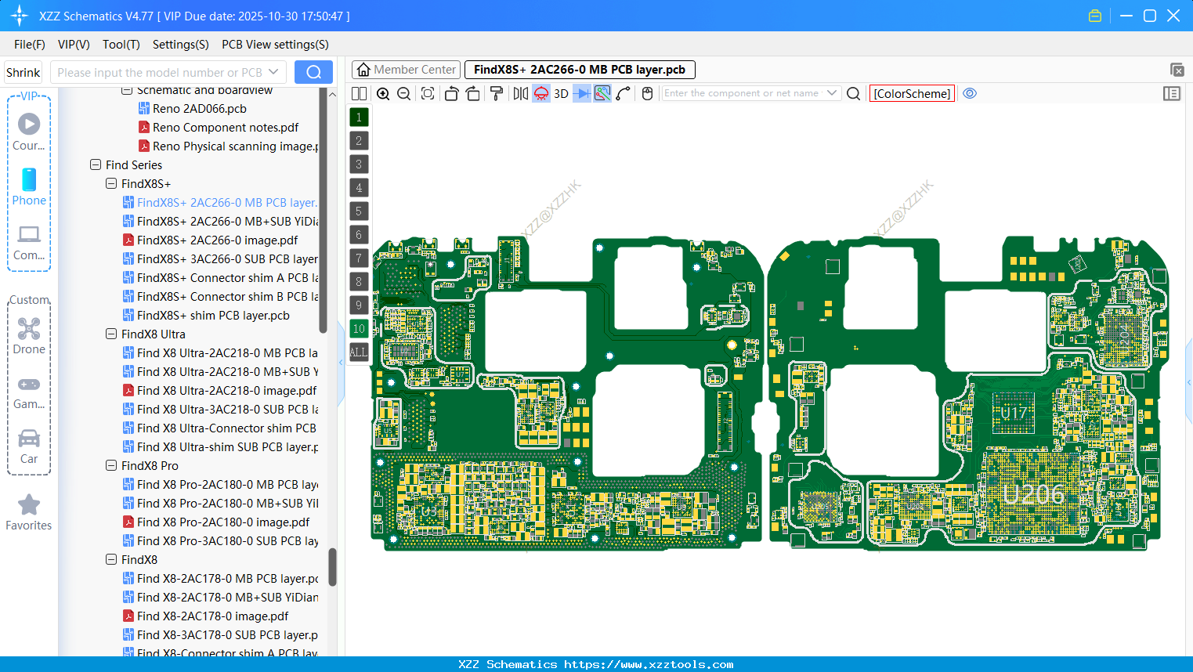Enable ALL layers display

coord(359,352)
